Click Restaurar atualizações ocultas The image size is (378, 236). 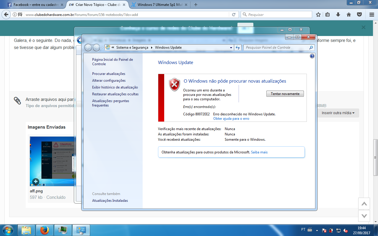115,94
